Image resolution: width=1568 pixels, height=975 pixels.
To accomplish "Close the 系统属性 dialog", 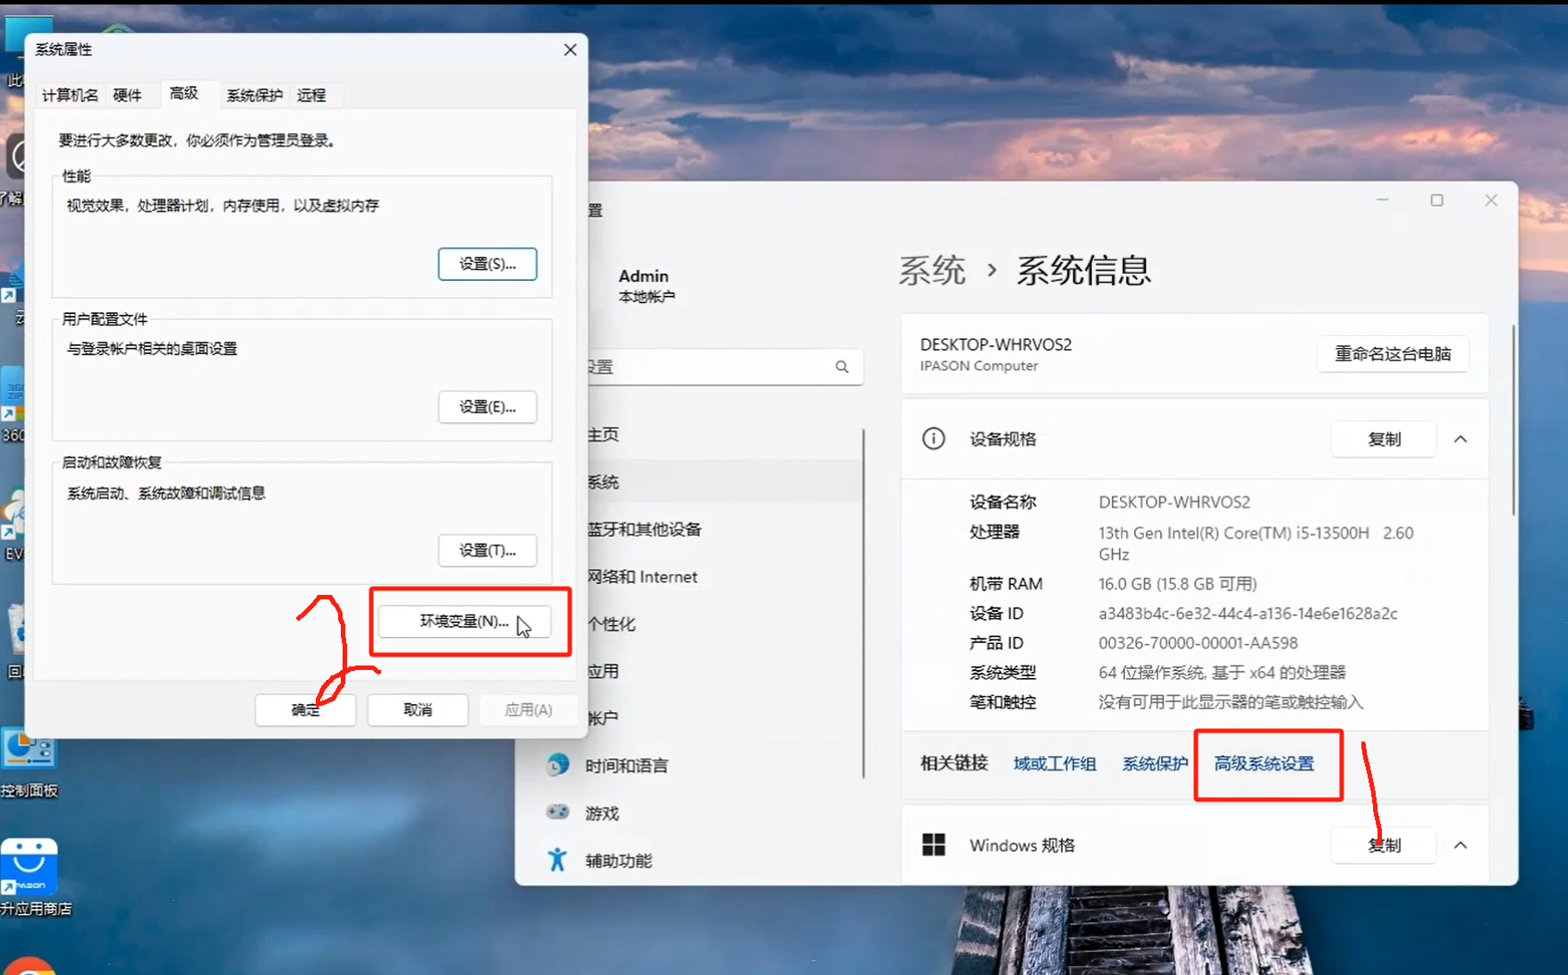I will (570, 49).
